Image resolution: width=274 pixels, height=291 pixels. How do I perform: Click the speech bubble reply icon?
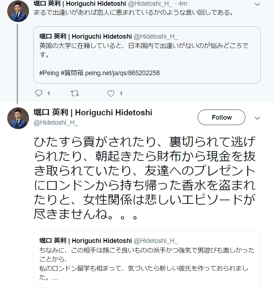pyautogui.click(x=39, y=93)
